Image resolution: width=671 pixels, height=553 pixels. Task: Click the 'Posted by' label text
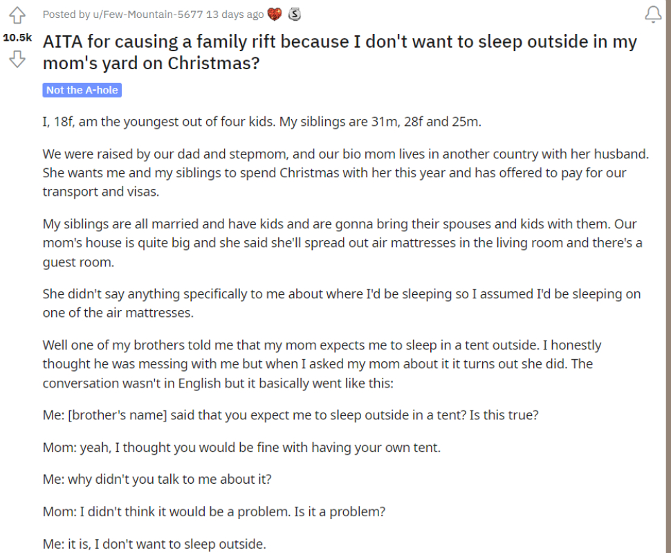click(x=66, y=15)
